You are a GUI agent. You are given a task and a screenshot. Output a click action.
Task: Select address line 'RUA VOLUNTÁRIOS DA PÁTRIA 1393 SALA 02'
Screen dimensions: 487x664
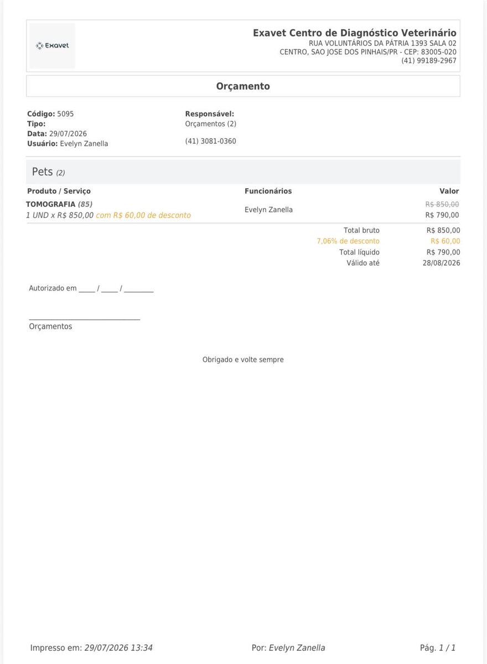[382, 43]
